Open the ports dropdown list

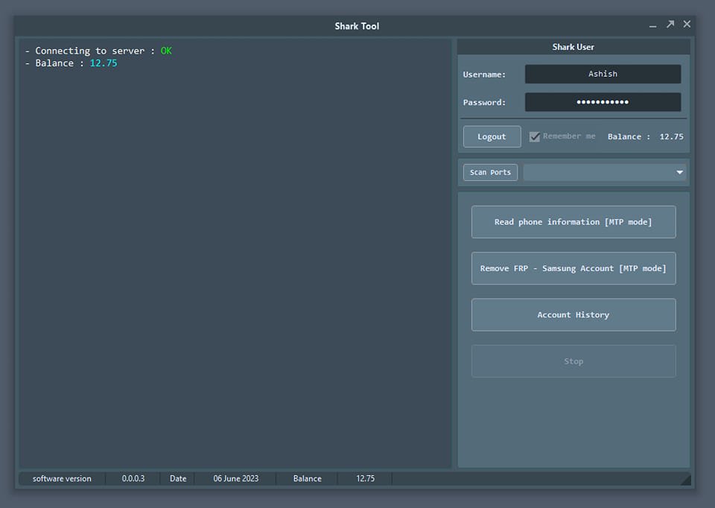[x=679, y=172]
